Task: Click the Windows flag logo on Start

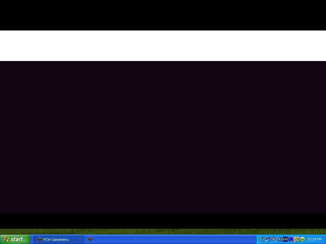Action: (x=6, y=239)
